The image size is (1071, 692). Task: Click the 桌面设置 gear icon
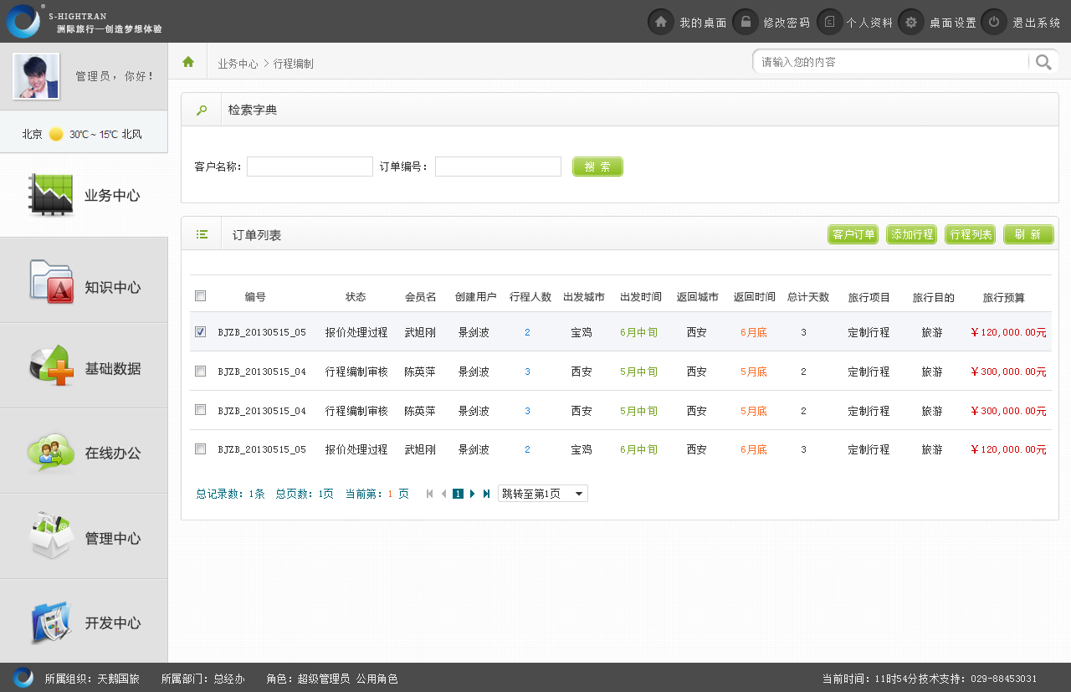coord(911,22)
